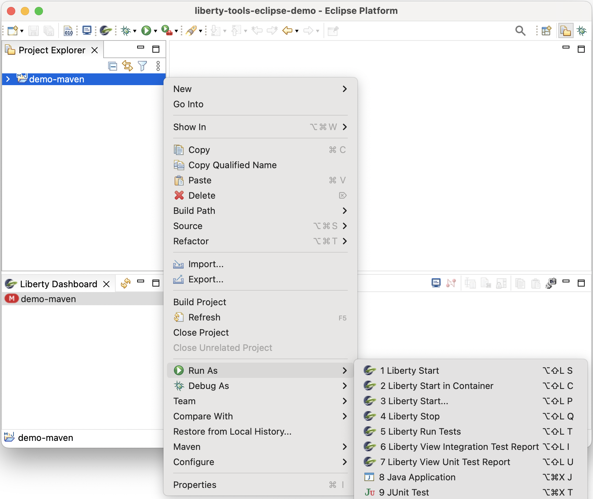Select the Liberty Dashboard tab
This screenshot has height=499, width=593.
(58, 284)
